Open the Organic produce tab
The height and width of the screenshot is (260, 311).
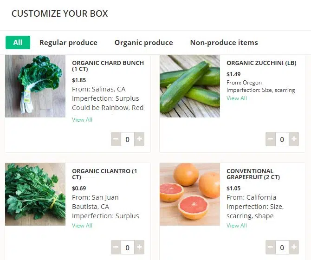(143, 43)
